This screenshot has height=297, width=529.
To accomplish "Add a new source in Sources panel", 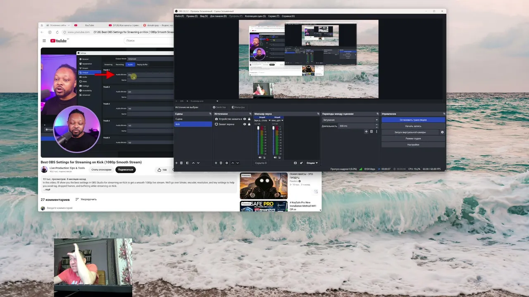I will point(216,163).
